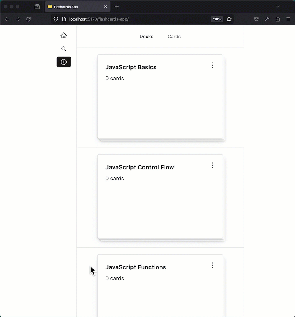This screenshot has width=295, height=317.
Task: Click the developer tools wrench icon
Action: coord(267,19)
